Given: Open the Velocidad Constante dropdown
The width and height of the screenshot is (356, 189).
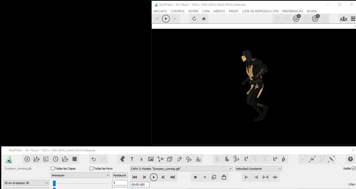Looking at the screenshot, I should point(258,169).
